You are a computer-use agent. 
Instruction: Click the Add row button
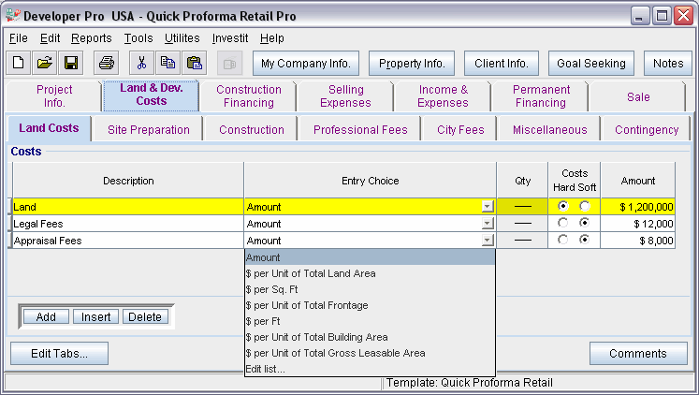[x=46, y=317]
